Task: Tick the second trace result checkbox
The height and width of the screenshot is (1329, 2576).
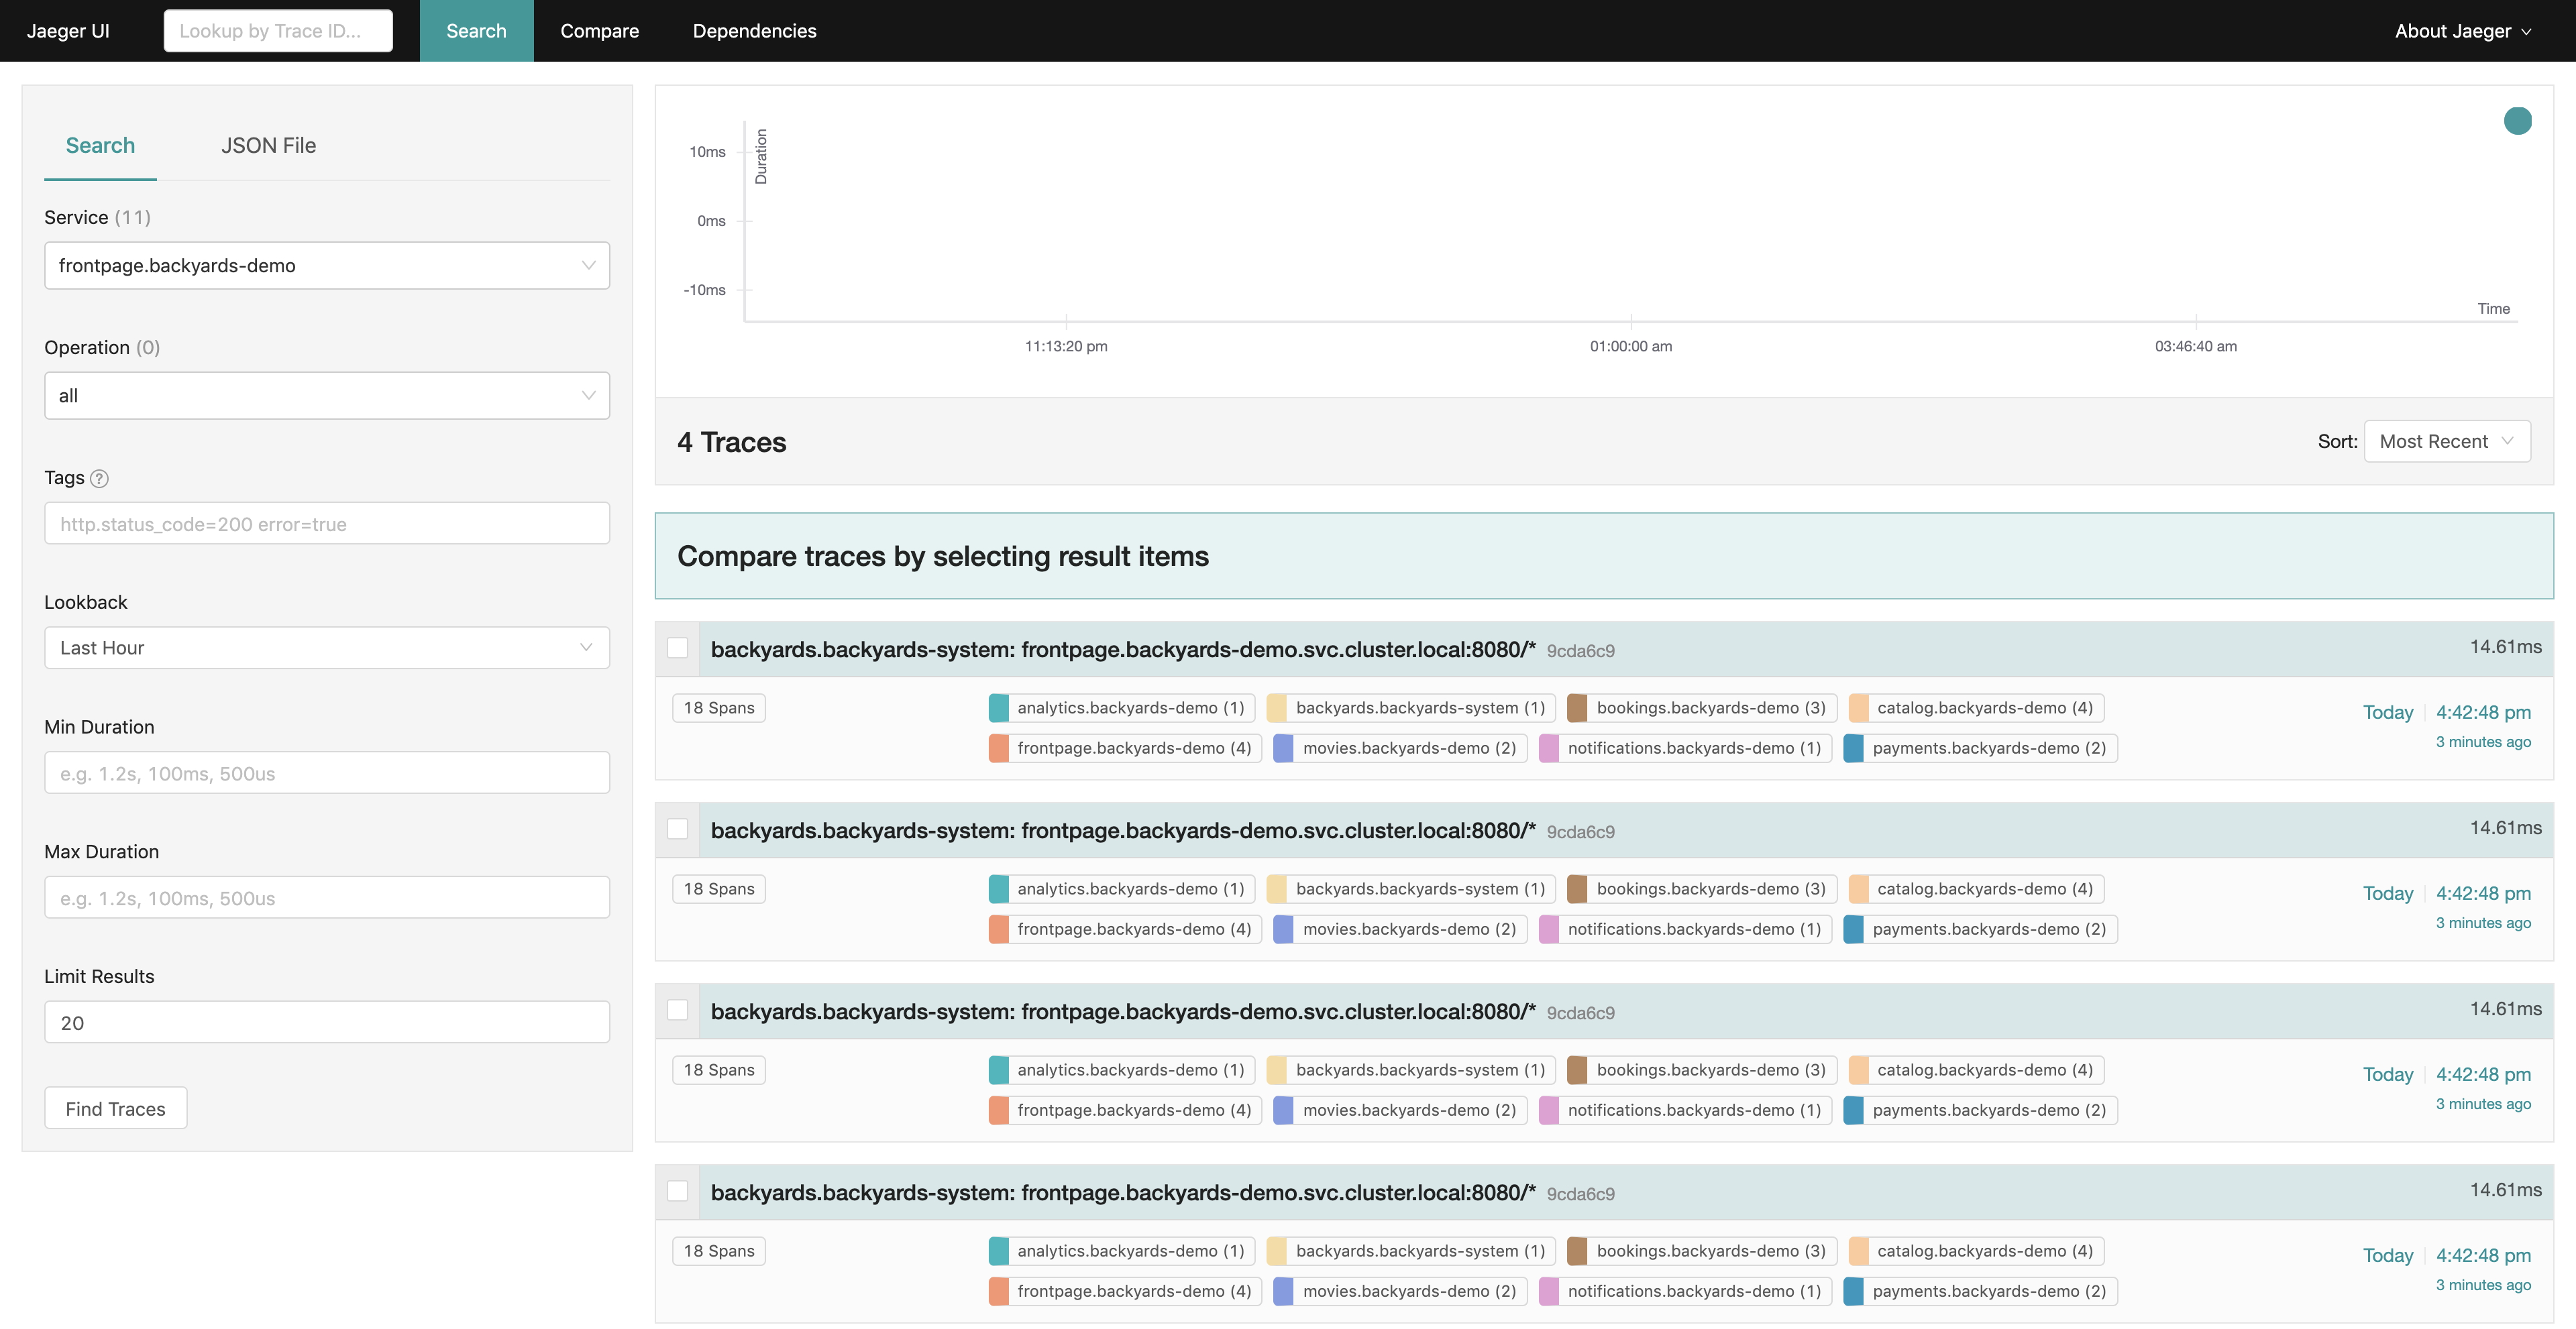Action: (x=678, y=829)
